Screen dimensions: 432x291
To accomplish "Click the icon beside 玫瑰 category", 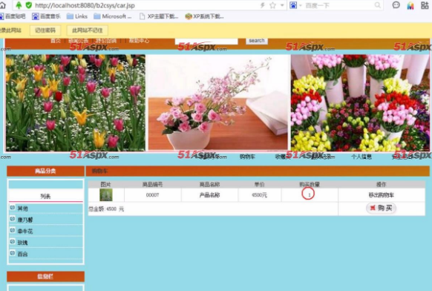I will point(13,242).
